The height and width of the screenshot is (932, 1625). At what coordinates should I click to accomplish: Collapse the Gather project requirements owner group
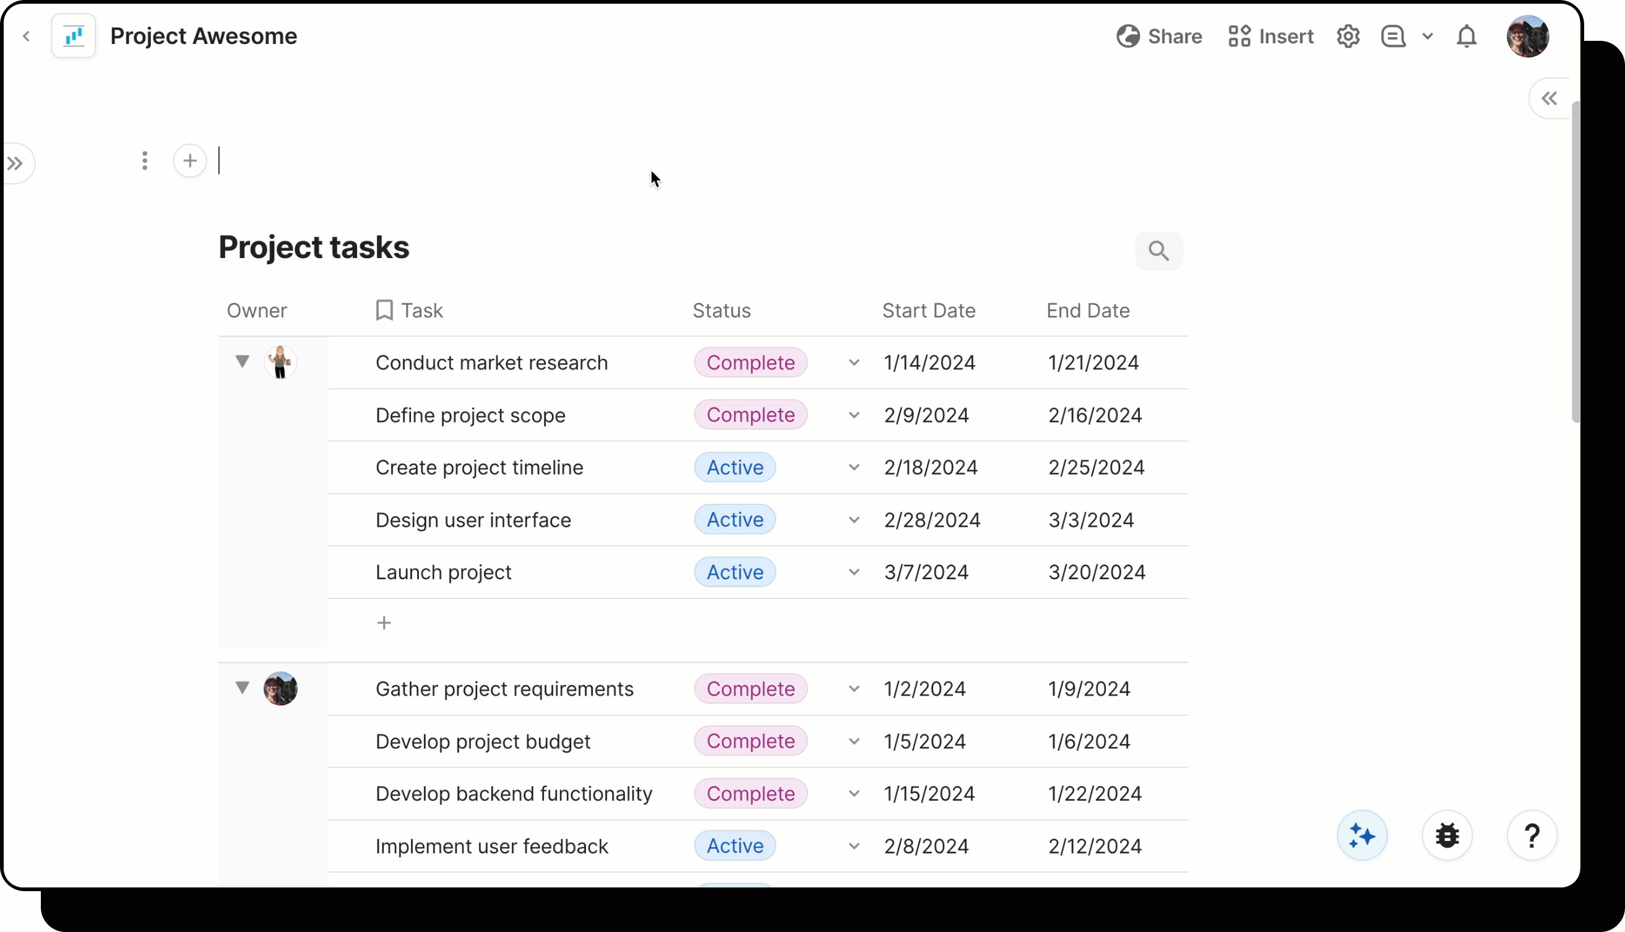pyautogui.click(x=243, y=688)
